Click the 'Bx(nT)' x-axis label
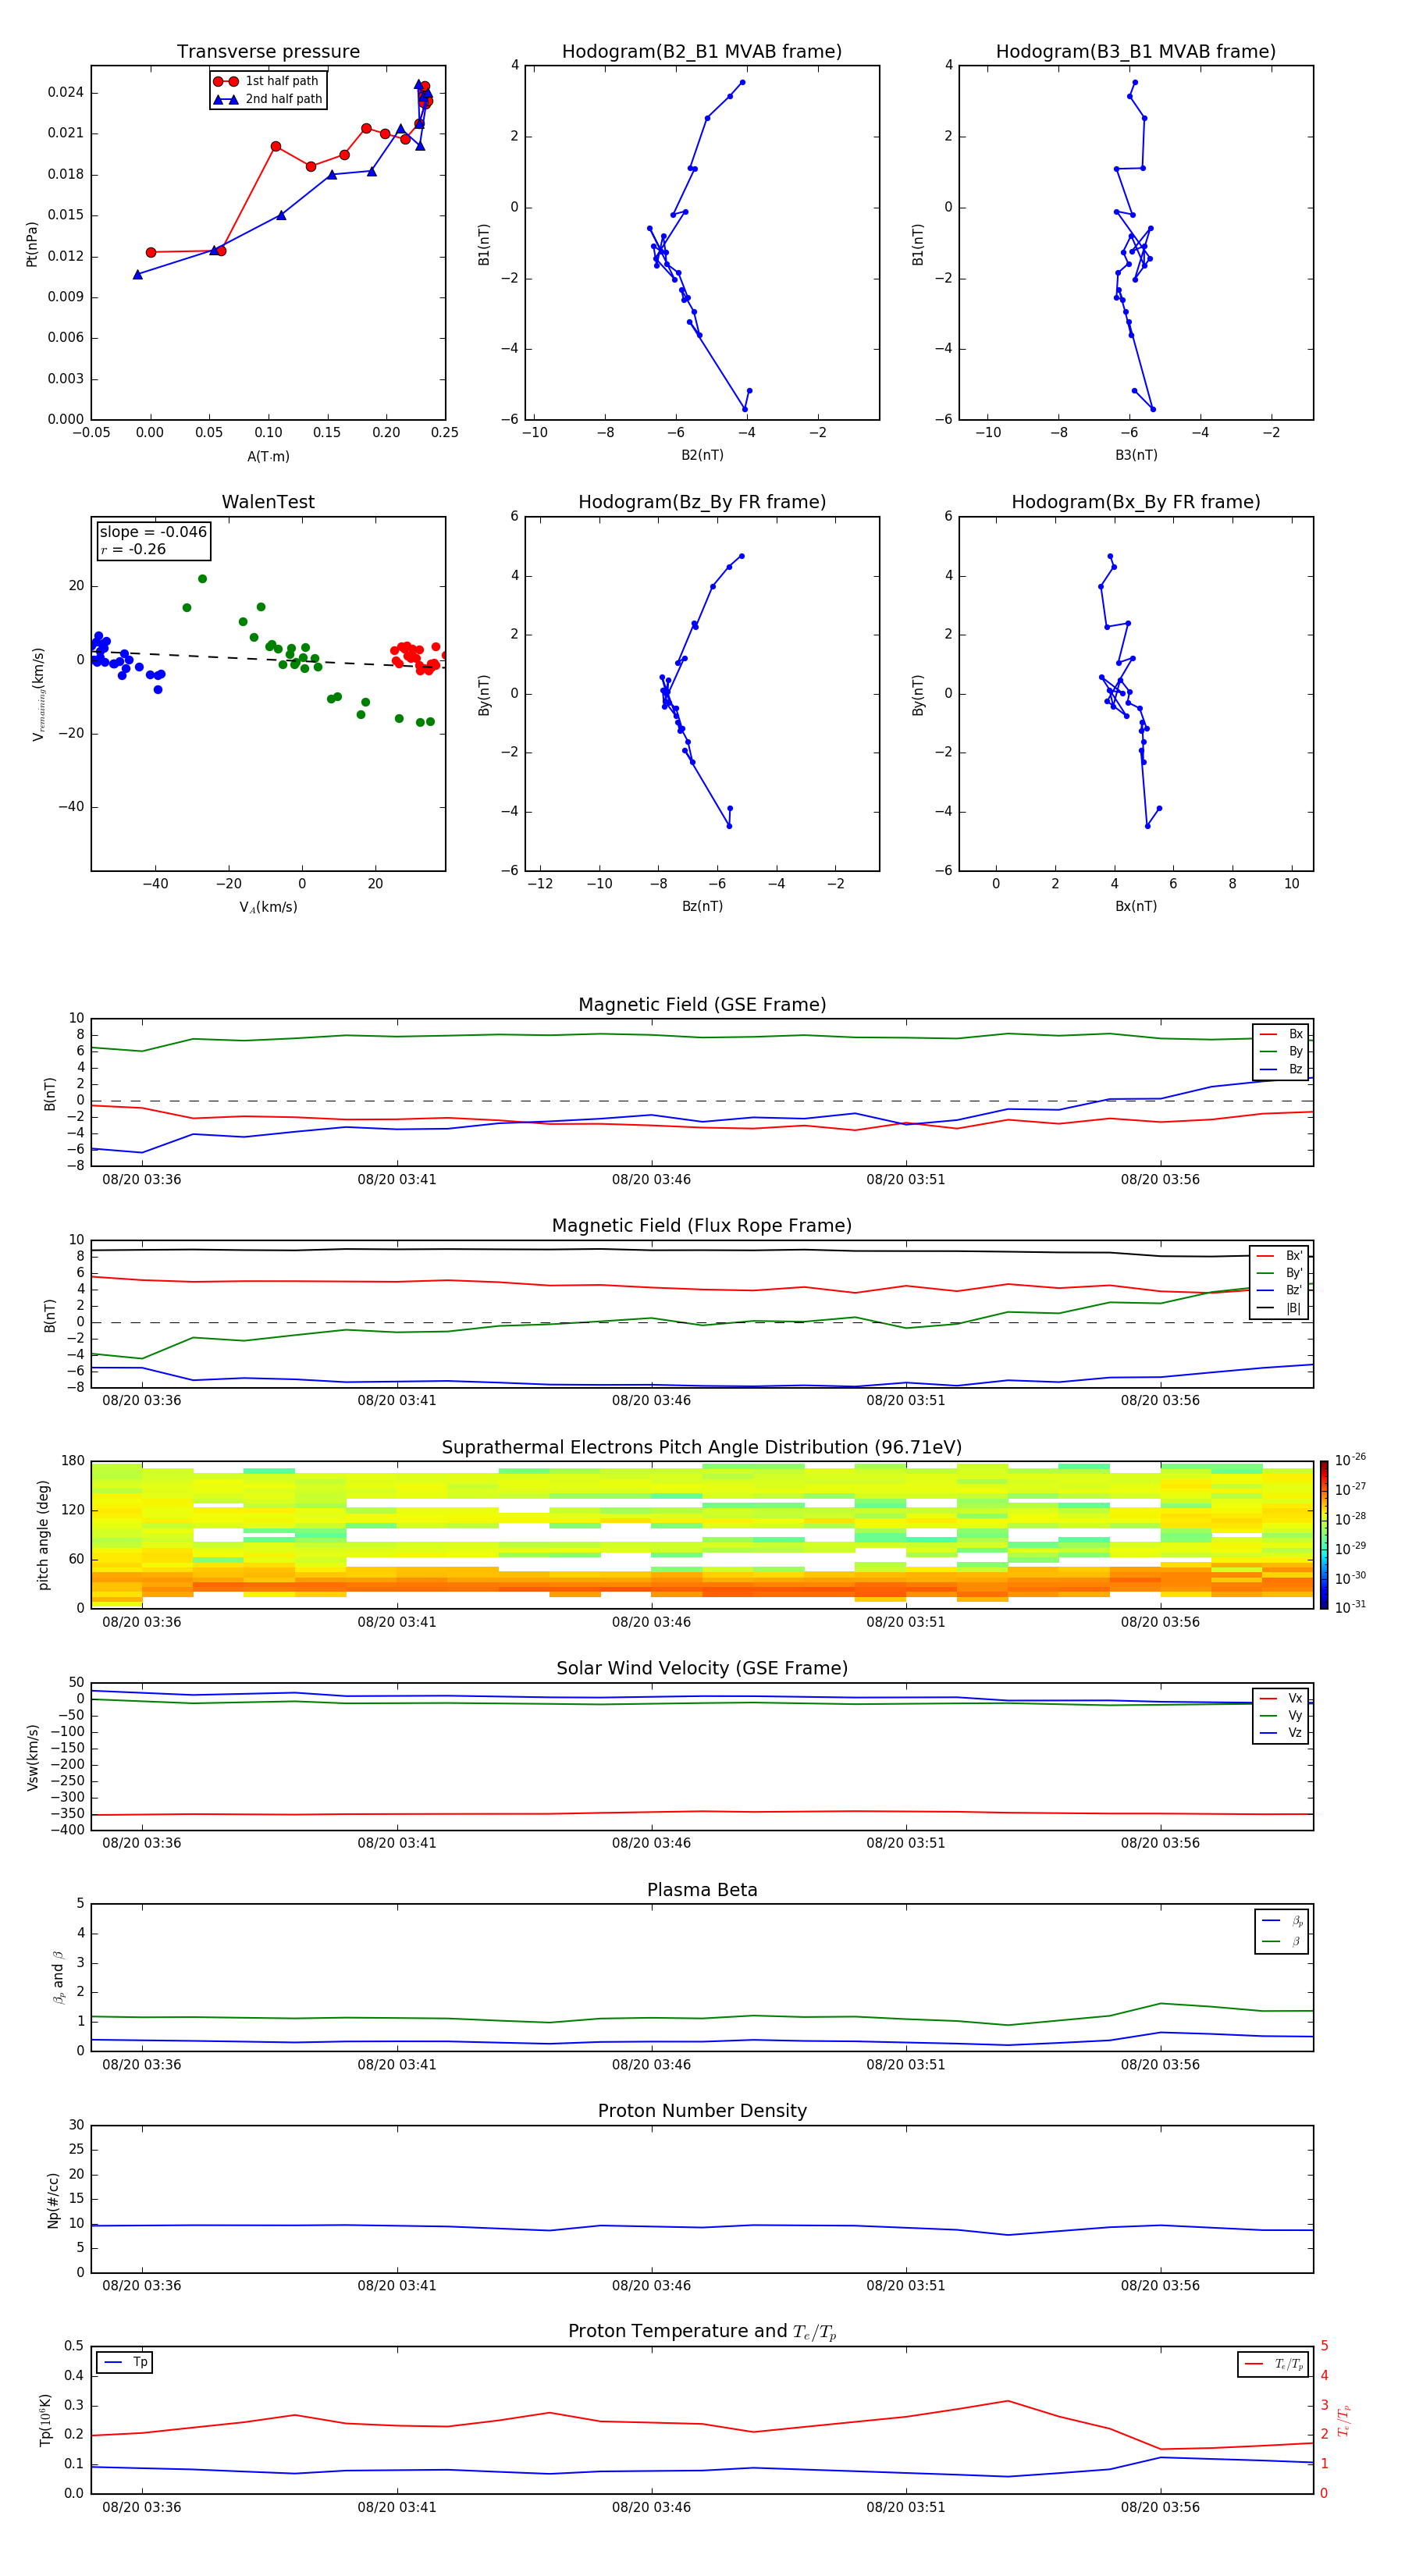Image resolution: width=1405 pixels, height=2576 pixels. [1136, 906]
